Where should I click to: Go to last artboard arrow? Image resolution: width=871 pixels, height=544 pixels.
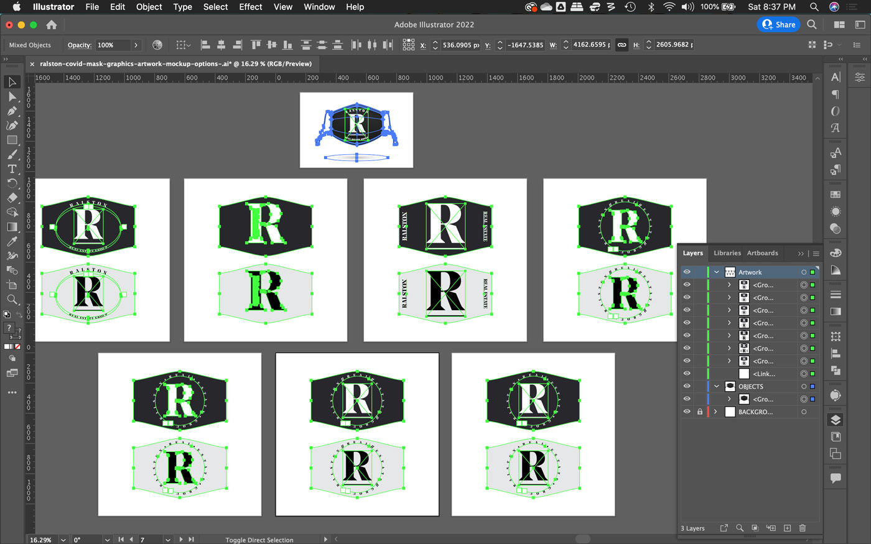pos(192,540)
